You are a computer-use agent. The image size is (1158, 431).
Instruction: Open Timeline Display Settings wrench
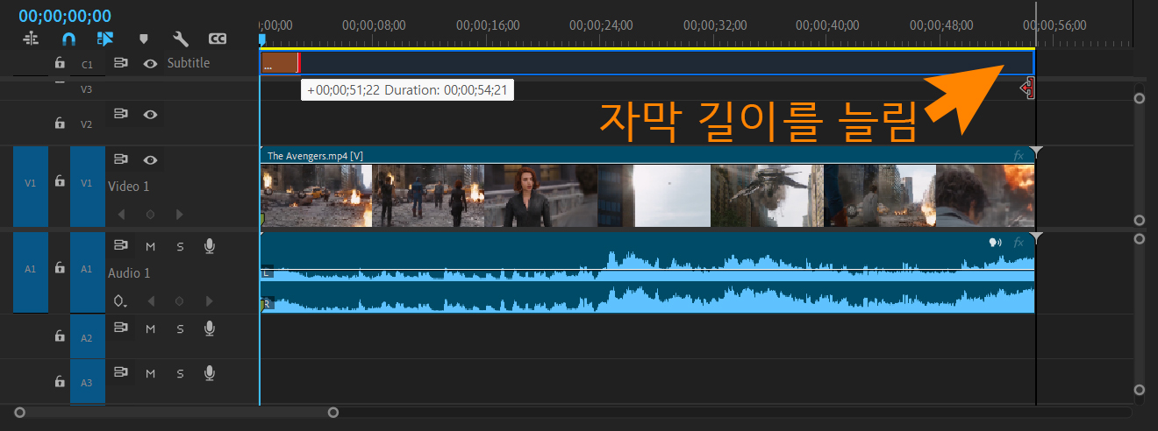point(181,39)
